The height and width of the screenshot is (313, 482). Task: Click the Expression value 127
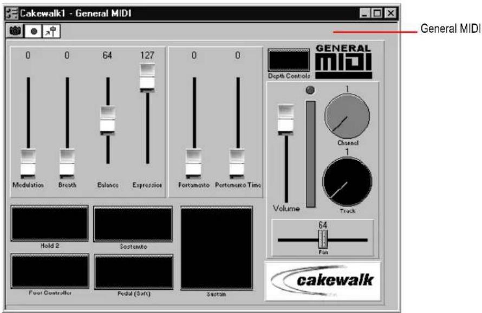point(147,55)
